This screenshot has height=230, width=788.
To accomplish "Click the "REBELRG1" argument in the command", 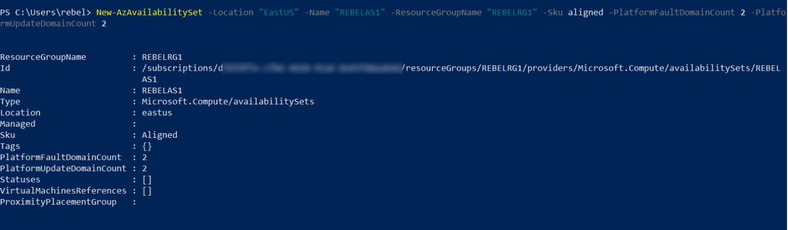I will (x=515, y=12).
